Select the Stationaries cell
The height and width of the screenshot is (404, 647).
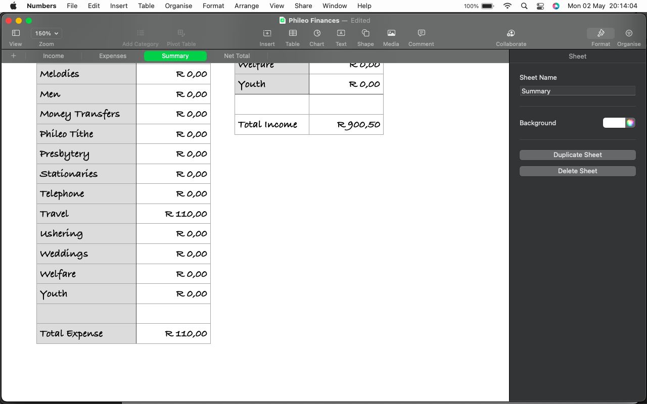pos(86,174)
